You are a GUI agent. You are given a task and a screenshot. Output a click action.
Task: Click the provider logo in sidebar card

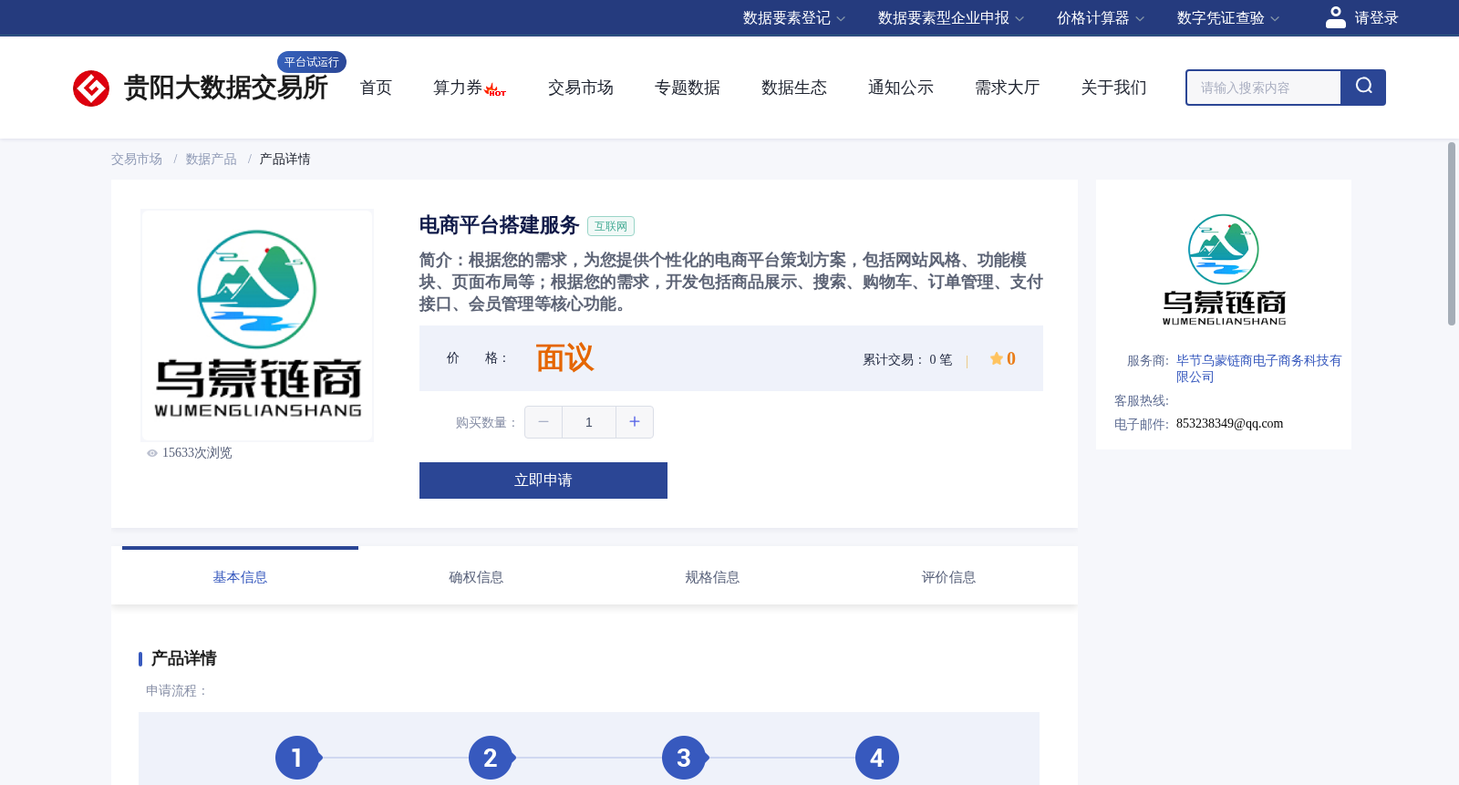pos(1224,270)
